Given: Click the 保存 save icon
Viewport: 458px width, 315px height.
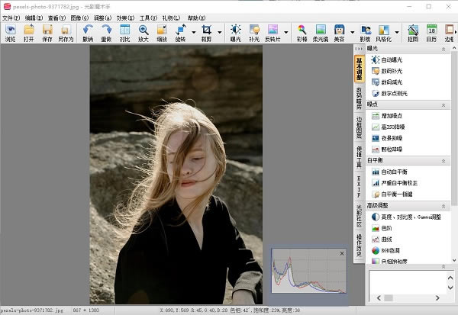Looking at the screenshot, I should coord(47,33).
